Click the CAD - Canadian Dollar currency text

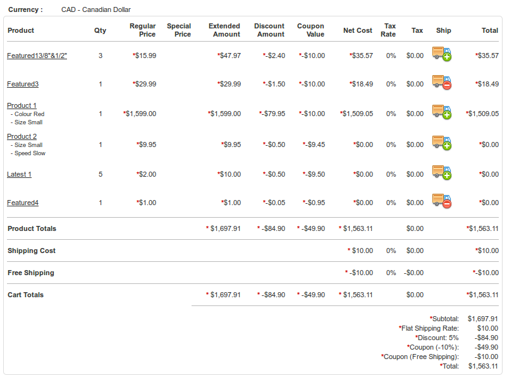[x=96, y=9]
